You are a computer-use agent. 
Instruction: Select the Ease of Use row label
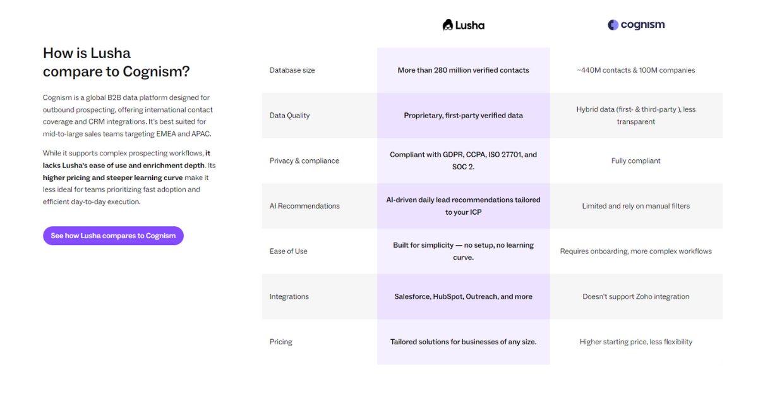pos(288,251)
